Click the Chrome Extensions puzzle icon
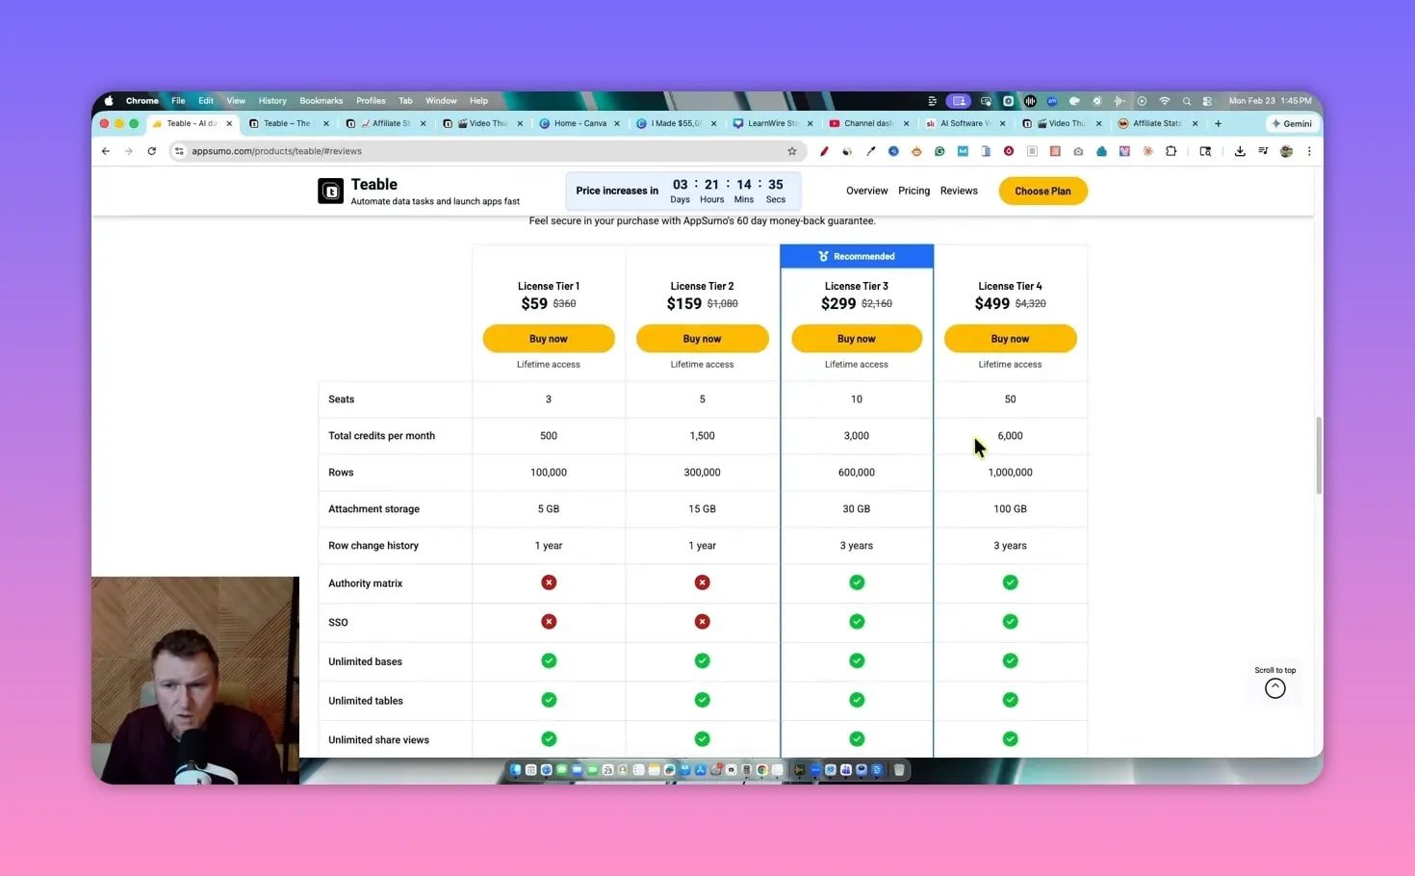This screenshot has width=1415, height=876. (1171, 151)
